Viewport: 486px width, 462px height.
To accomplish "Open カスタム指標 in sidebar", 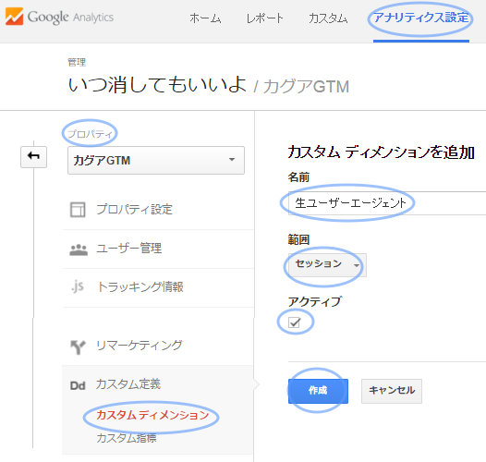I will coord(127,438).
